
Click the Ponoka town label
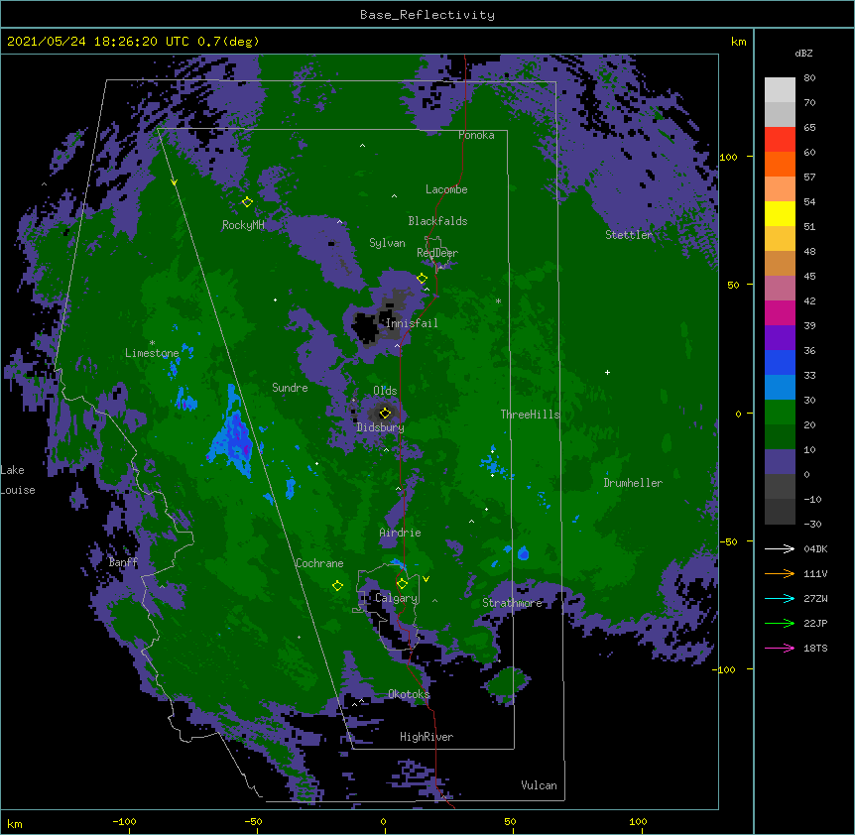[476, 135]
